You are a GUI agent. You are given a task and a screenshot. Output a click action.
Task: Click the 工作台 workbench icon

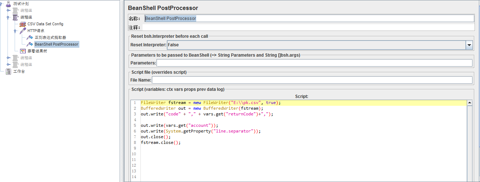8,71
